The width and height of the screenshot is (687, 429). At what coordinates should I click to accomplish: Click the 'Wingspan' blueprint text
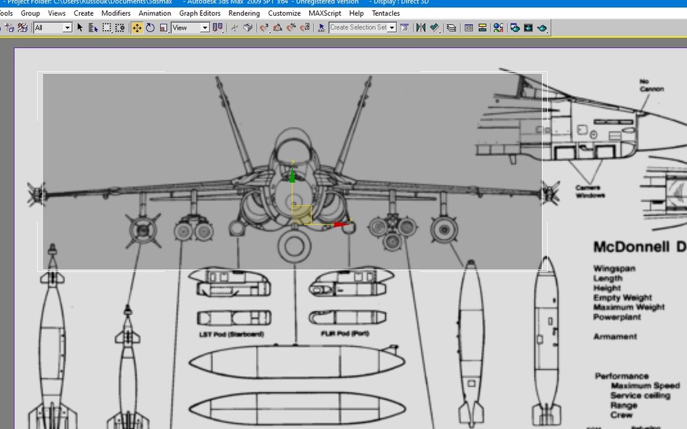tap(614, 268)
